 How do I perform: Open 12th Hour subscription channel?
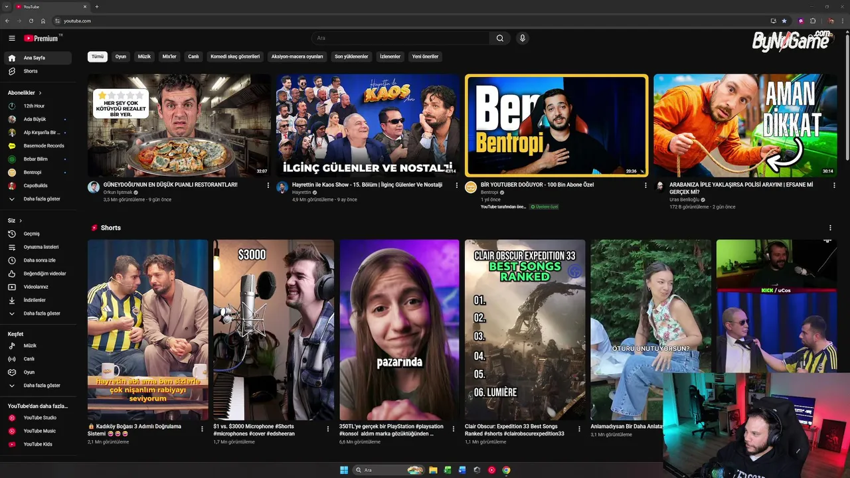click(x=37, y=106)
